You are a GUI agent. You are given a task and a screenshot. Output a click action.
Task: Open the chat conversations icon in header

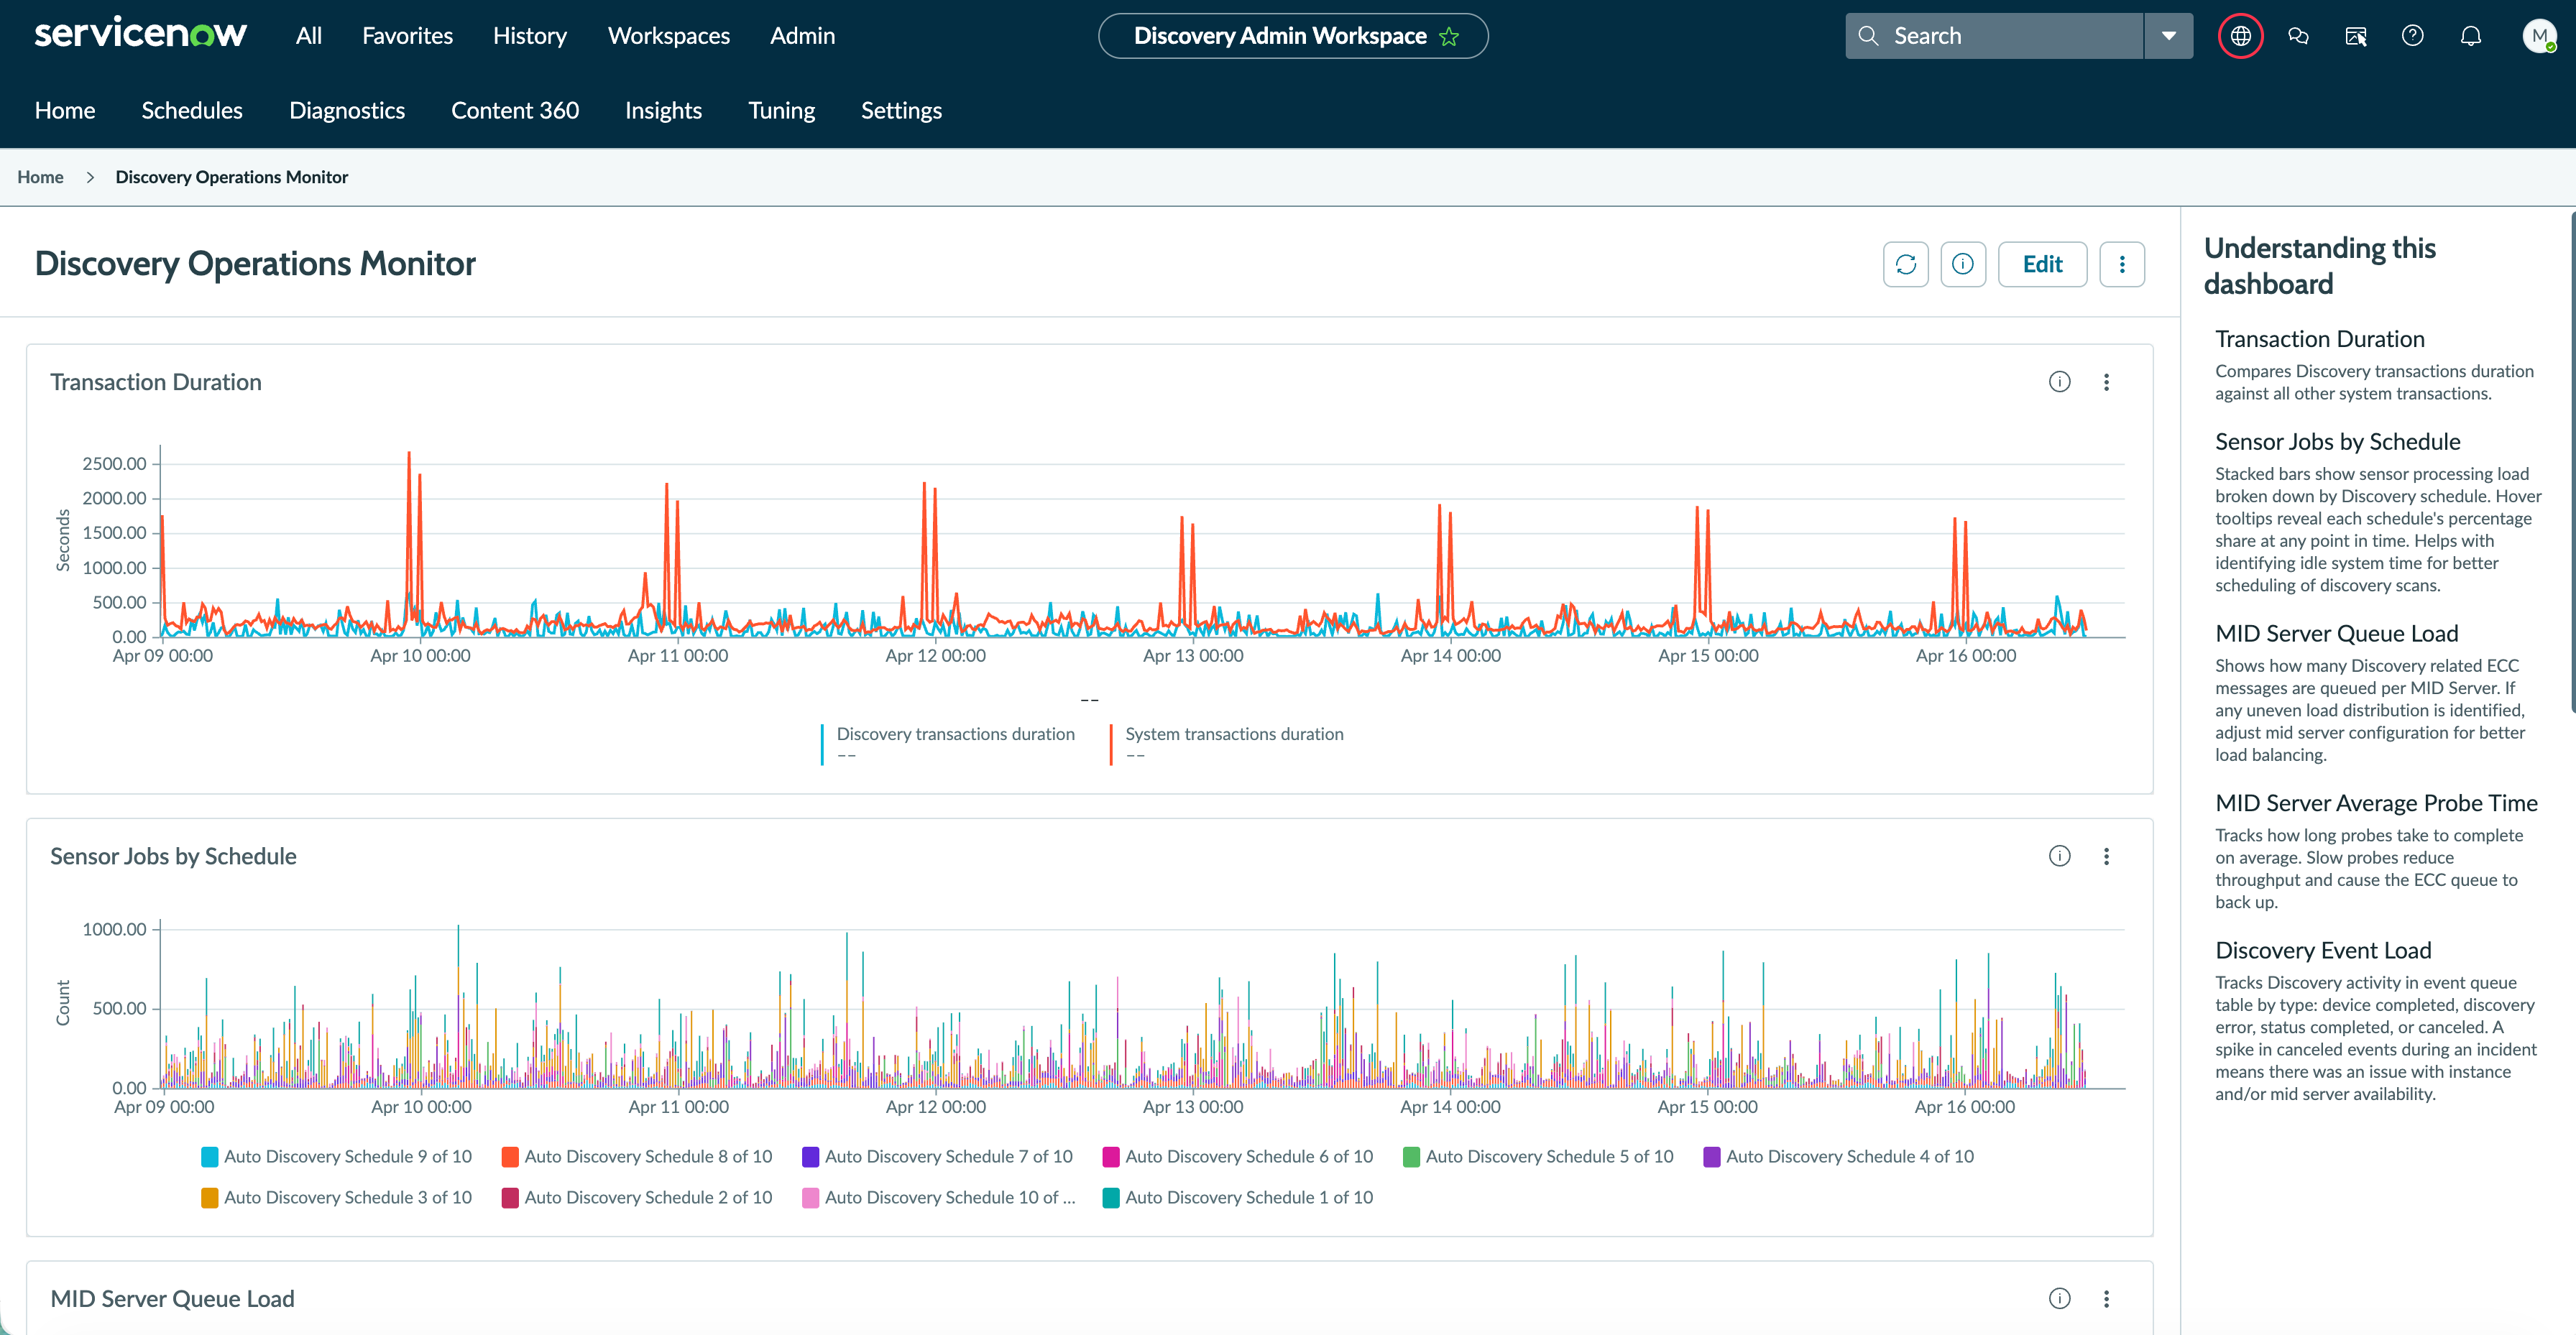2298,36
